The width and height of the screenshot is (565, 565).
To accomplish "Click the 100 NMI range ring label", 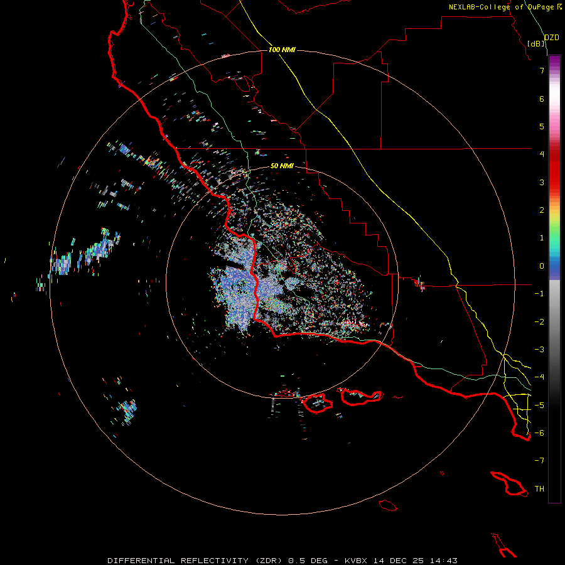I will [282, 50].
